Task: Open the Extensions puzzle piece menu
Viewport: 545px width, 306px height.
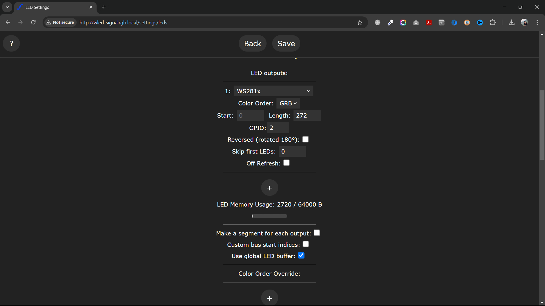Action: (493, 23)
